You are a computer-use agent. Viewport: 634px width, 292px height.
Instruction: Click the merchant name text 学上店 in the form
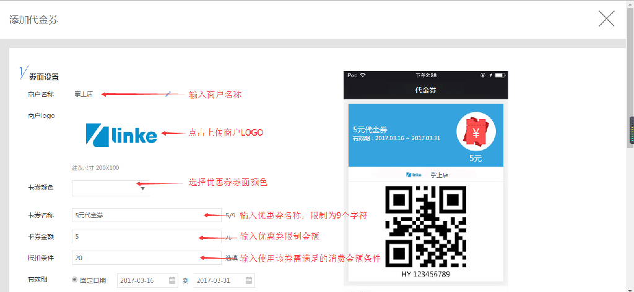point(84,94)
